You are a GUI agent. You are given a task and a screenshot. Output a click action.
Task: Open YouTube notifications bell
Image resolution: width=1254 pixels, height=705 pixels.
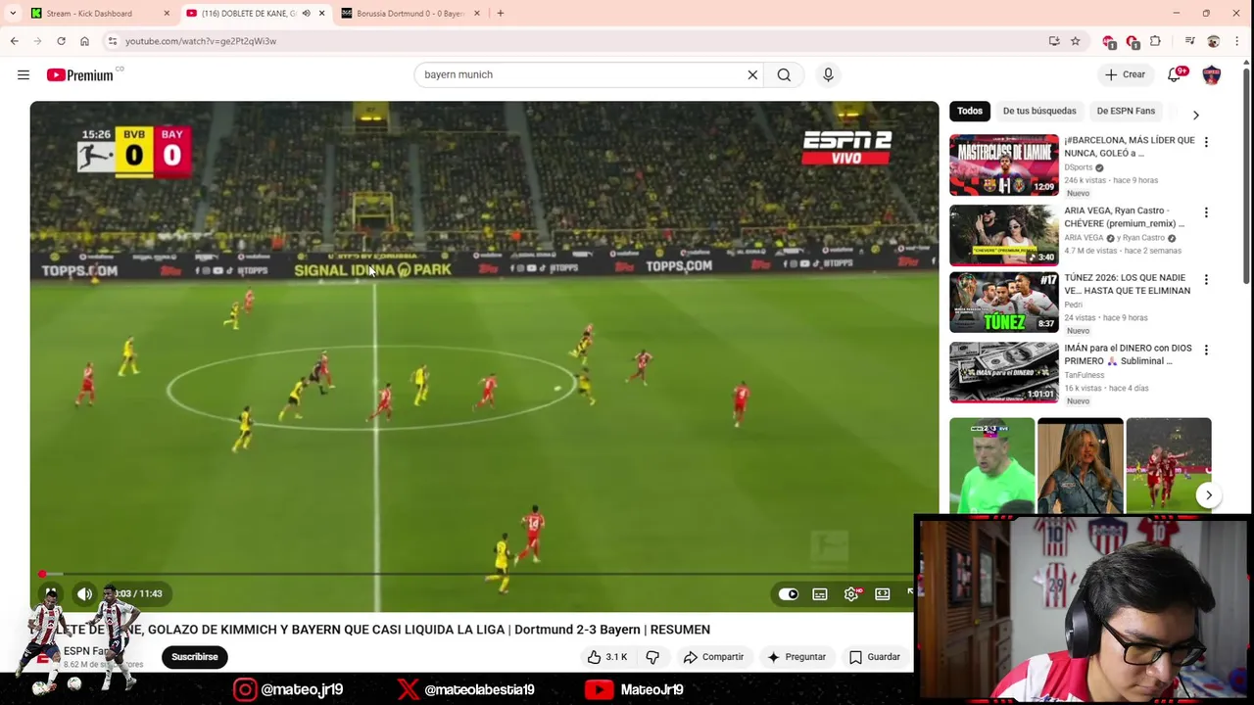click(1174, 74)
